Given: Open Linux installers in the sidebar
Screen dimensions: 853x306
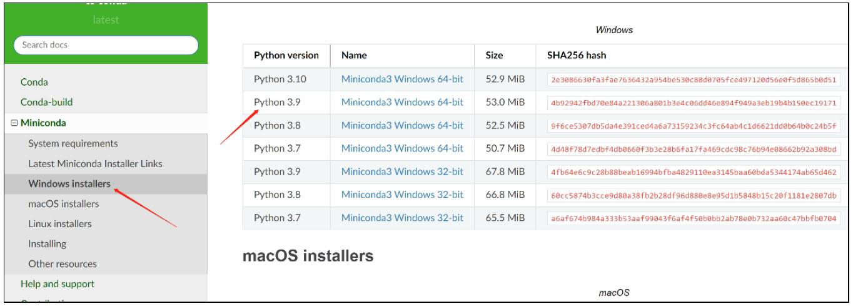Looking at the screenshot, I should (x=59, y=224).
